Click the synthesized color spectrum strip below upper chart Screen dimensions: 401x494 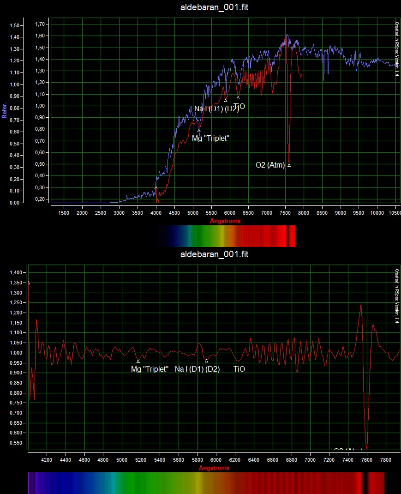click(x=226, y=236)
